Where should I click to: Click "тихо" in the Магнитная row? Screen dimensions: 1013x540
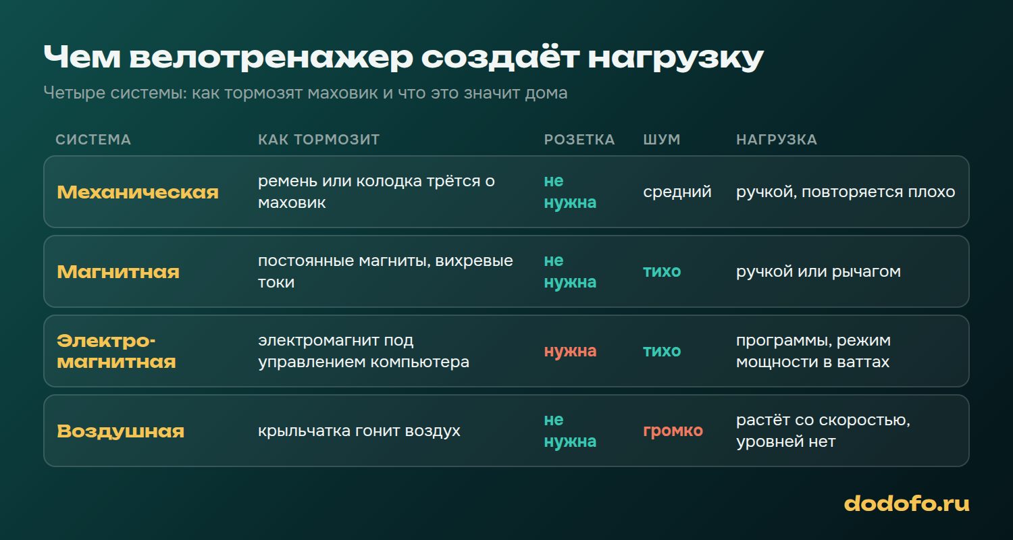tap(662, 271)
